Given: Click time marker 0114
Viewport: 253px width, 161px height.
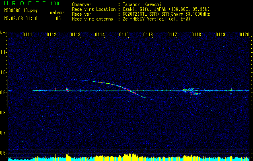Looking at the screenshot, I should 100,35.
